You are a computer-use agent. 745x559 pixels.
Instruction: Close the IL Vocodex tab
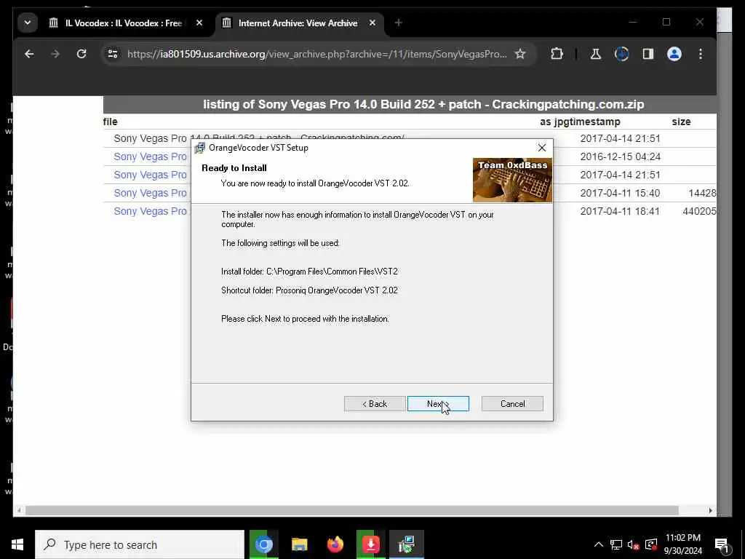199,23
